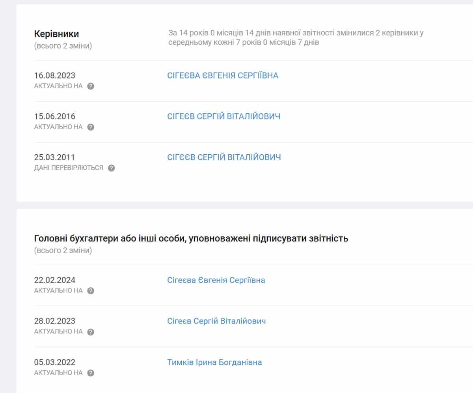Open СІГЕЄВА ЄВГЕНІЯ СЕРГІЇВНА manager link
The height and width of the screenshot is (393, 473).
coord(223,75)
